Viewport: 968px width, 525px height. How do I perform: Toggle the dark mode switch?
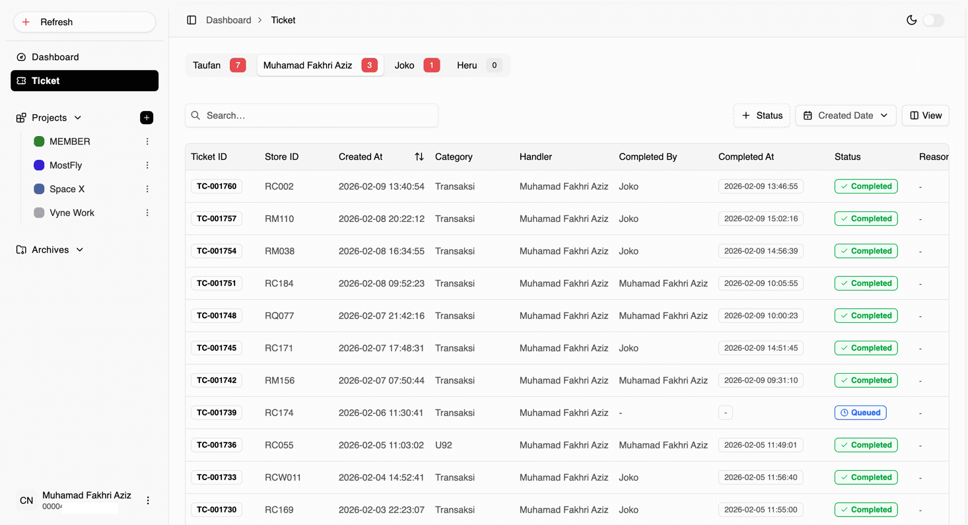coord(934,20)
